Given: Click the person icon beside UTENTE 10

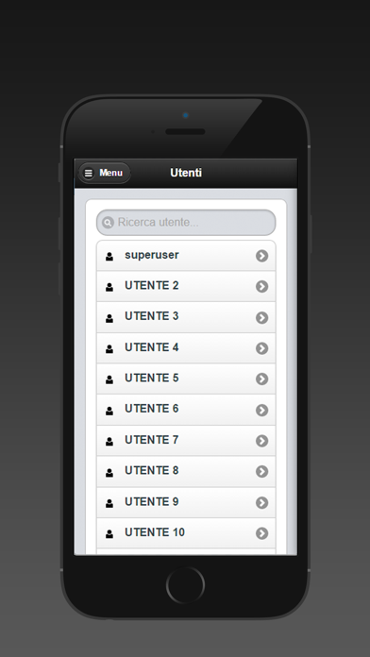Looking at the screenshot, I should [109, 534].
